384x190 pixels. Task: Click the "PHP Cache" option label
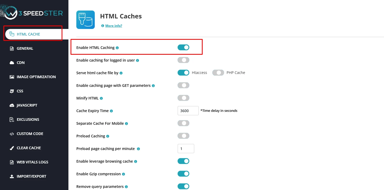[x=236, y=73]
